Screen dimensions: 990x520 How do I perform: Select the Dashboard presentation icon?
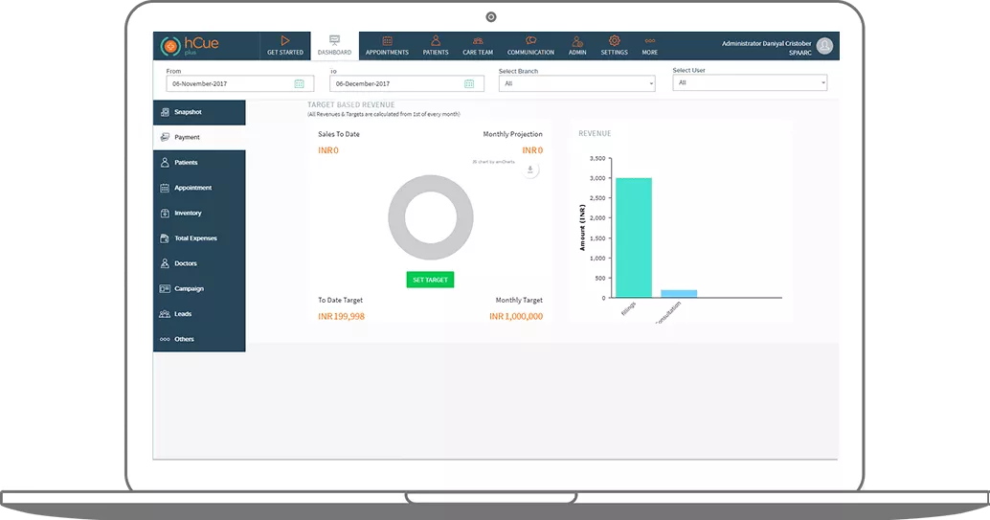(x=335, y=40)
